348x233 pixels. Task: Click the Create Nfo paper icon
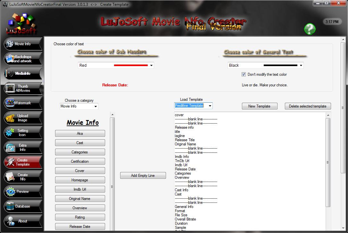[10, 177]
